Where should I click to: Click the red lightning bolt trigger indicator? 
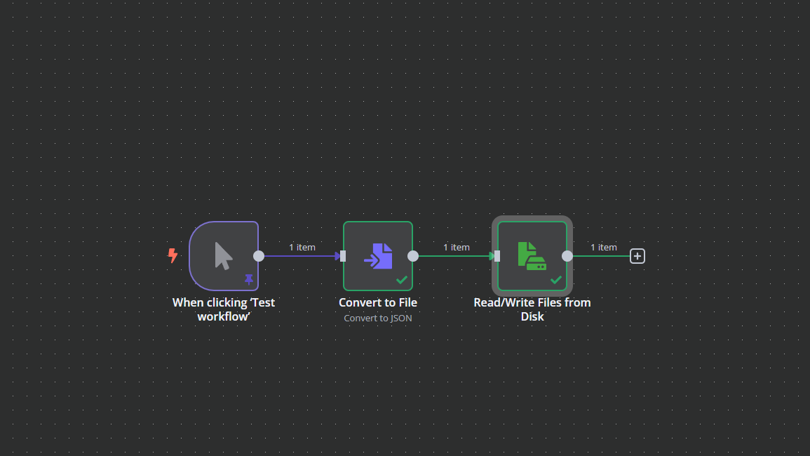tap(173, 255)
